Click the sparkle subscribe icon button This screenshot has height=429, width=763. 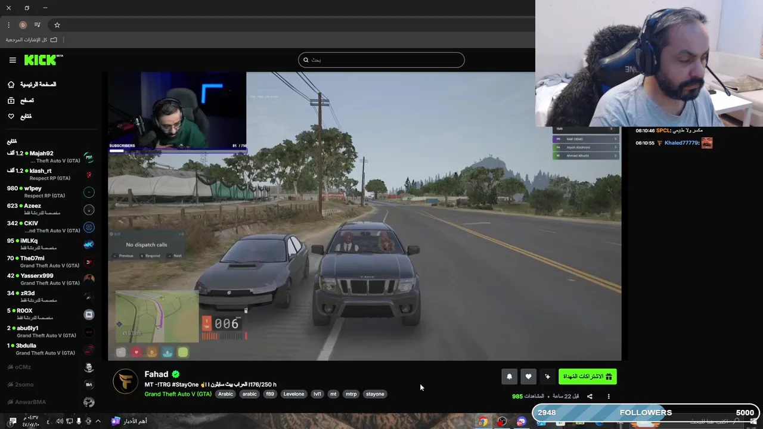pos(547,377)
